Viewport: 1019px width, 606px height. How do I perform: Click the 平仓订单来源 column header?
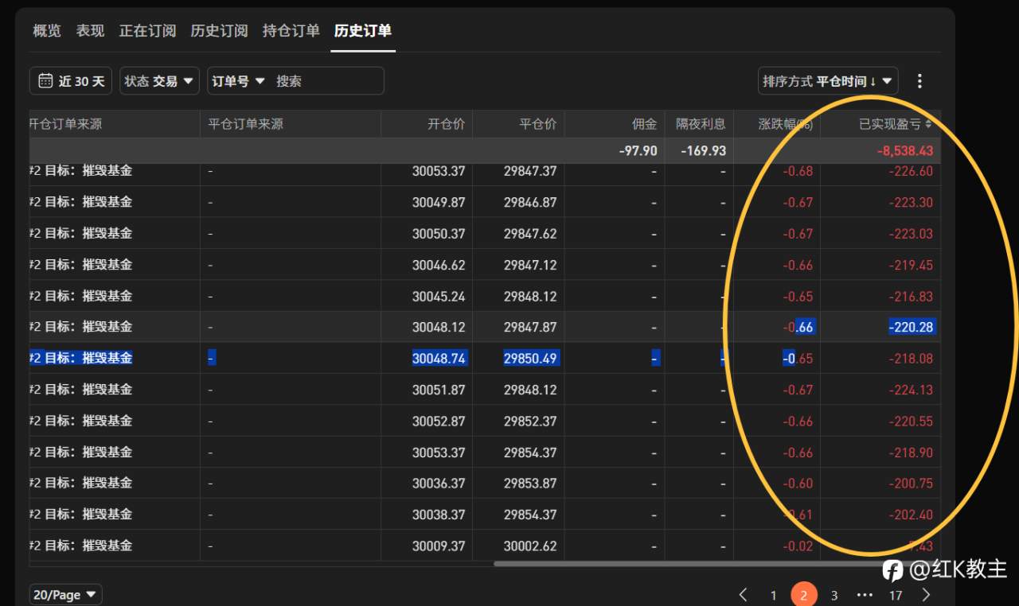[x=245, y=124]
